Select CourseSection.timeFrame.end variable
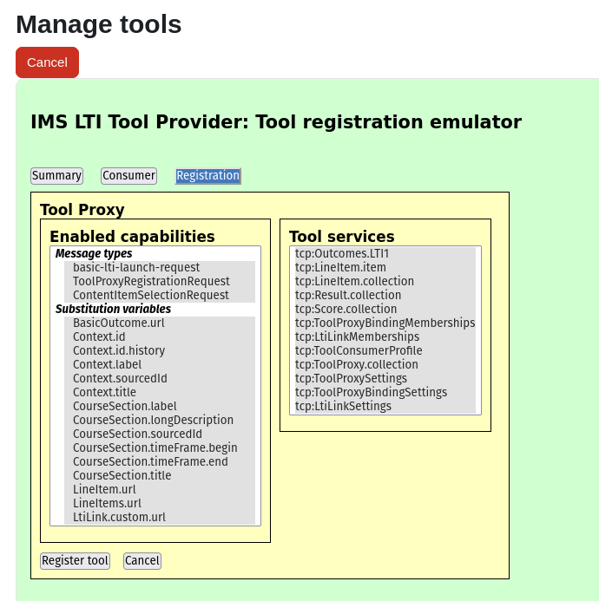The width and height of the screenshot is (599, 601). [160, 461]
